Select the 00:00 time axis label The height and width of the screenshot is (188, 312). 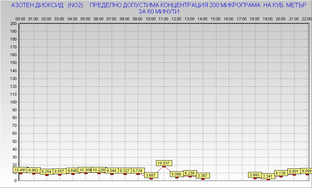[x=20, y=19]
